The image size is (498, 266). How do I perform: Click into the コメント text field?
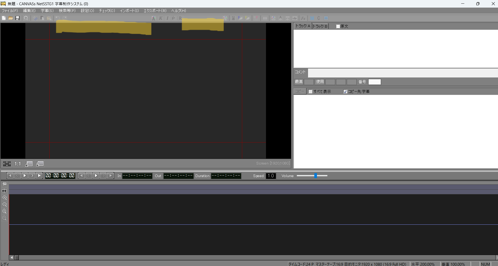[x=402, y=73]
